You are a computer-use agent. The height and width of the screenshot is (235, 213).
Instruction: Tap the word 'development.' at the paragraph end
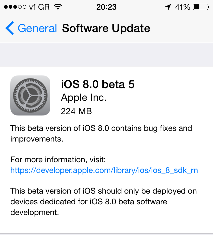(35, 212)
